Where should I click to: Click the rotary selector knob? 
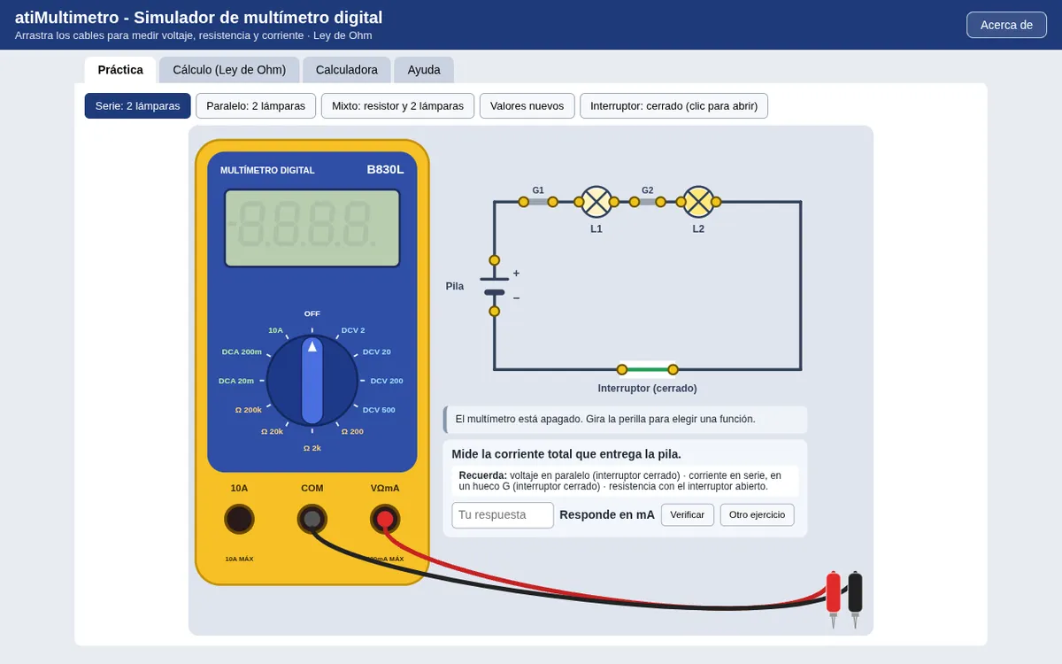[x=312, y=381]
